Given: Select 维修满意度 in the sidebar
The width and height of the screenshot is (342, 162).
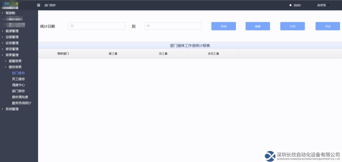Looking at the screenshot, I should pyautogui.click(x=20, y=97).
